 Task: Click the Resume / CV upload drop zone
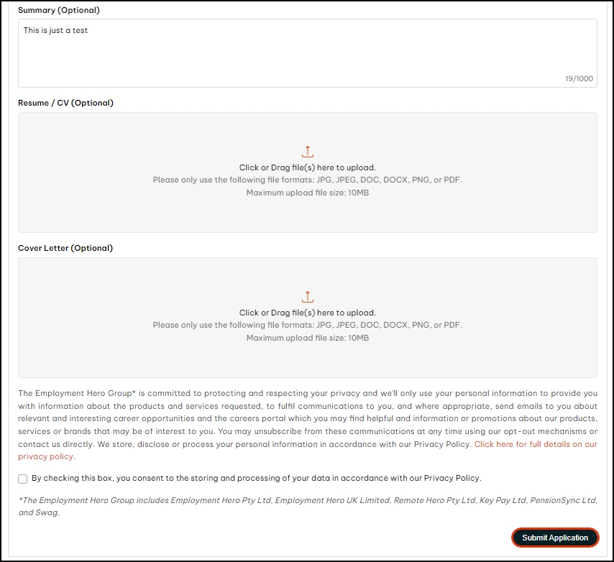(x=307, y=208)
